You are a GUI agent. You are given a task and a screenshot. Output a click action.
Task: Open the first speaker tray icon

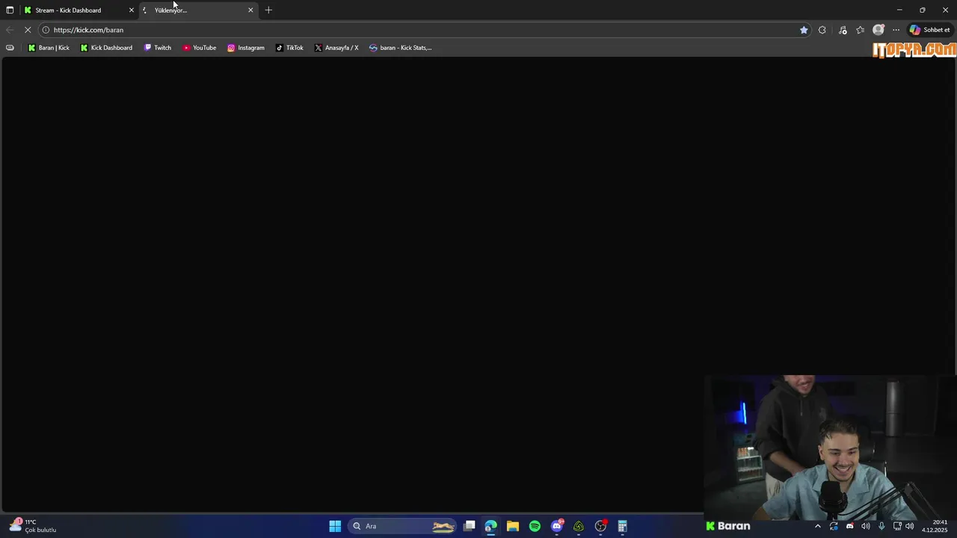click(866, 526)
